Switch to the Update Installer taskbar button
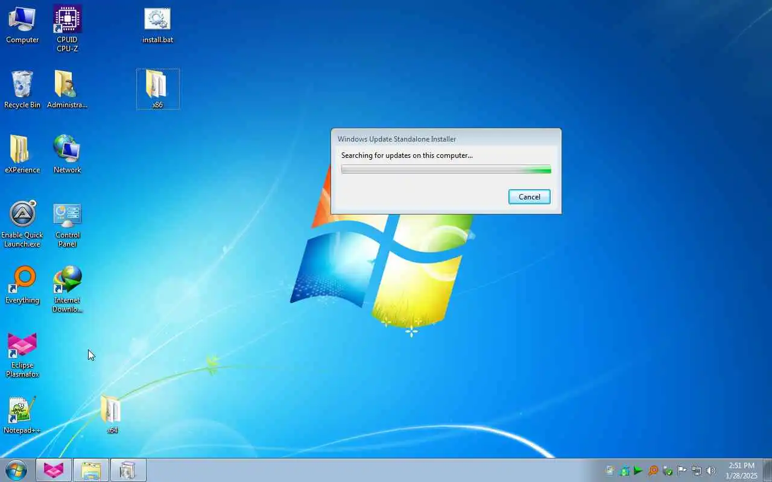772x482 pixels. pos(128,470)
